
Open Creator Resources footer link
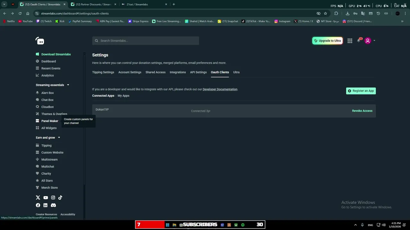pos(46,214)
